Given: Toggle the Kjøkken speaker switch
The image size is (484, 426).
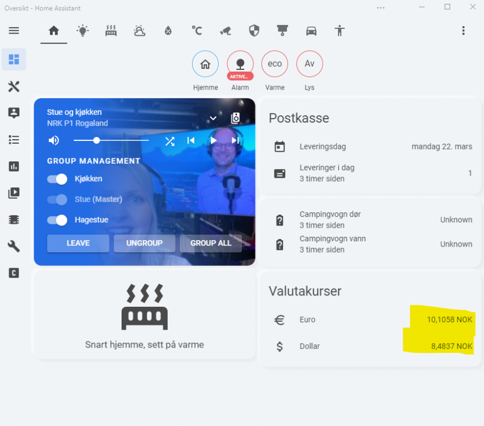Looking at the screenshot, I should [57, 179].
